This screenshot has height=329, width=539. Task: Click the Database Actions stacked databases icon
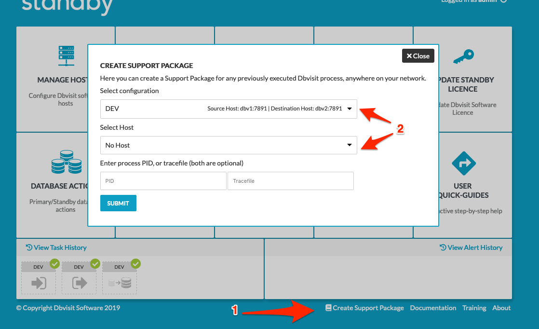tap(67, 162)
